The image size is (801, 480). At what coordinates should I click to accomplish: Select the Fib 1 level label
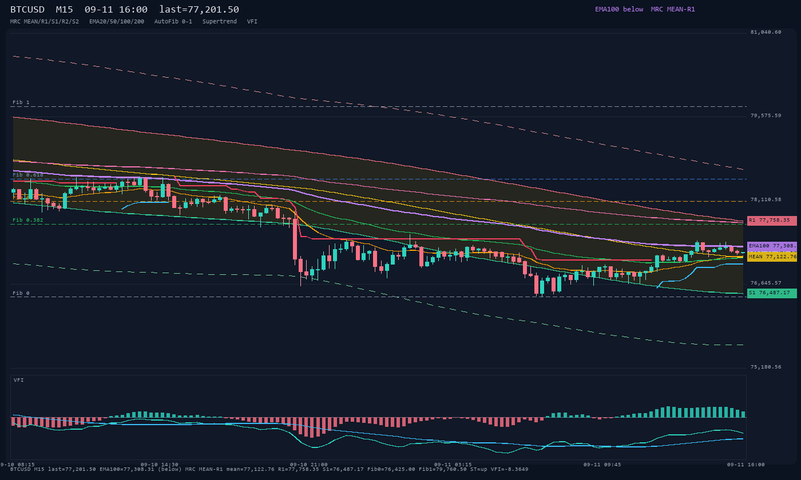pyautogui.click(x=21, y=102)
